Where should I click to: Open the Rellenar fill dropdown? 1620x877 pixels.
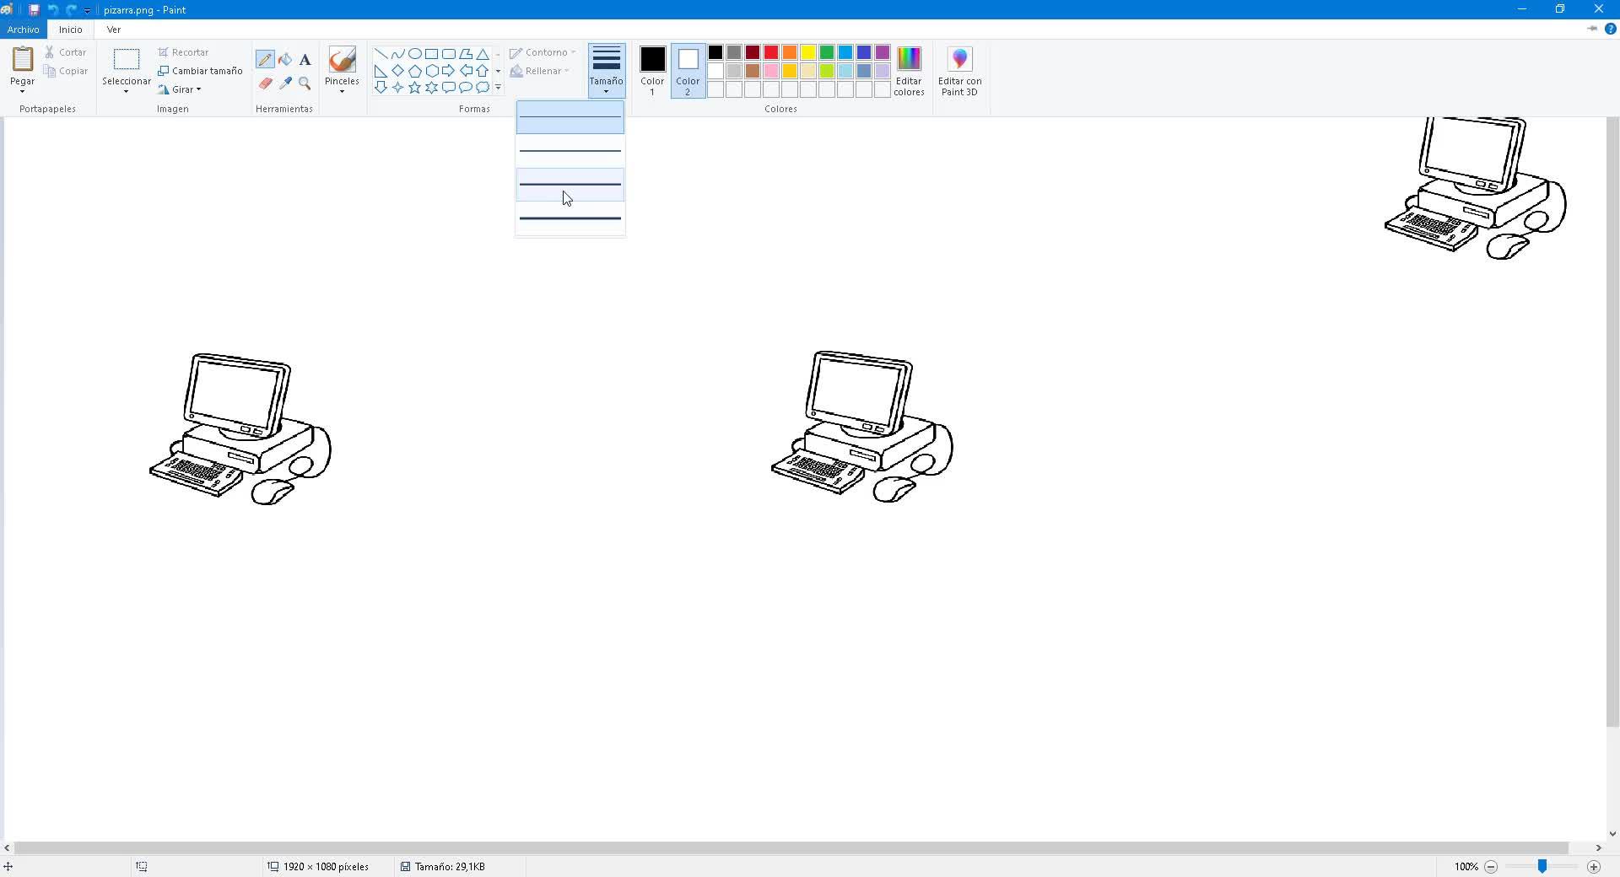(x=539, y=71)
